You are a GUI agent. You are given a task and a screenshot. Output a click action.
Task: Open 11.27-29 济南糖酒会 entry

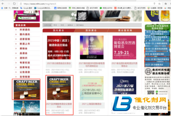coord(157,65)
